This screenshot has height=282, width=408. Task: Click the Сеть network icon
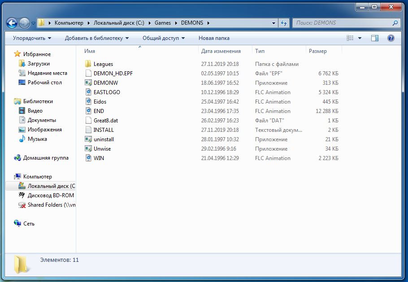(17, 223)
